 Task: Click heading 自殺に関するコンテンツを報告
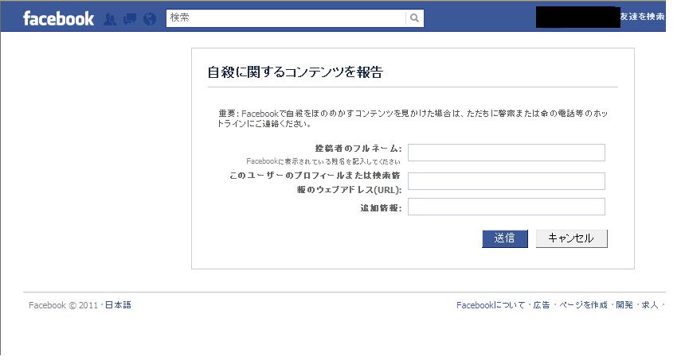point(295,72)
